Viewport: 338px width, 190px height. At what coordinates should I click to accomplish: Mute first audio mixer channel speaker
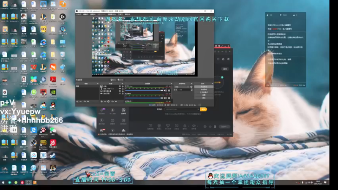[x=165, y=90]
